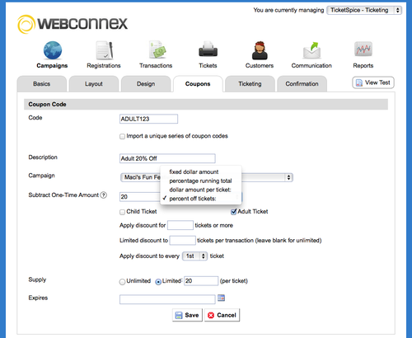
Task: Click the Reports label text
Action: click(x=363, y=66)
